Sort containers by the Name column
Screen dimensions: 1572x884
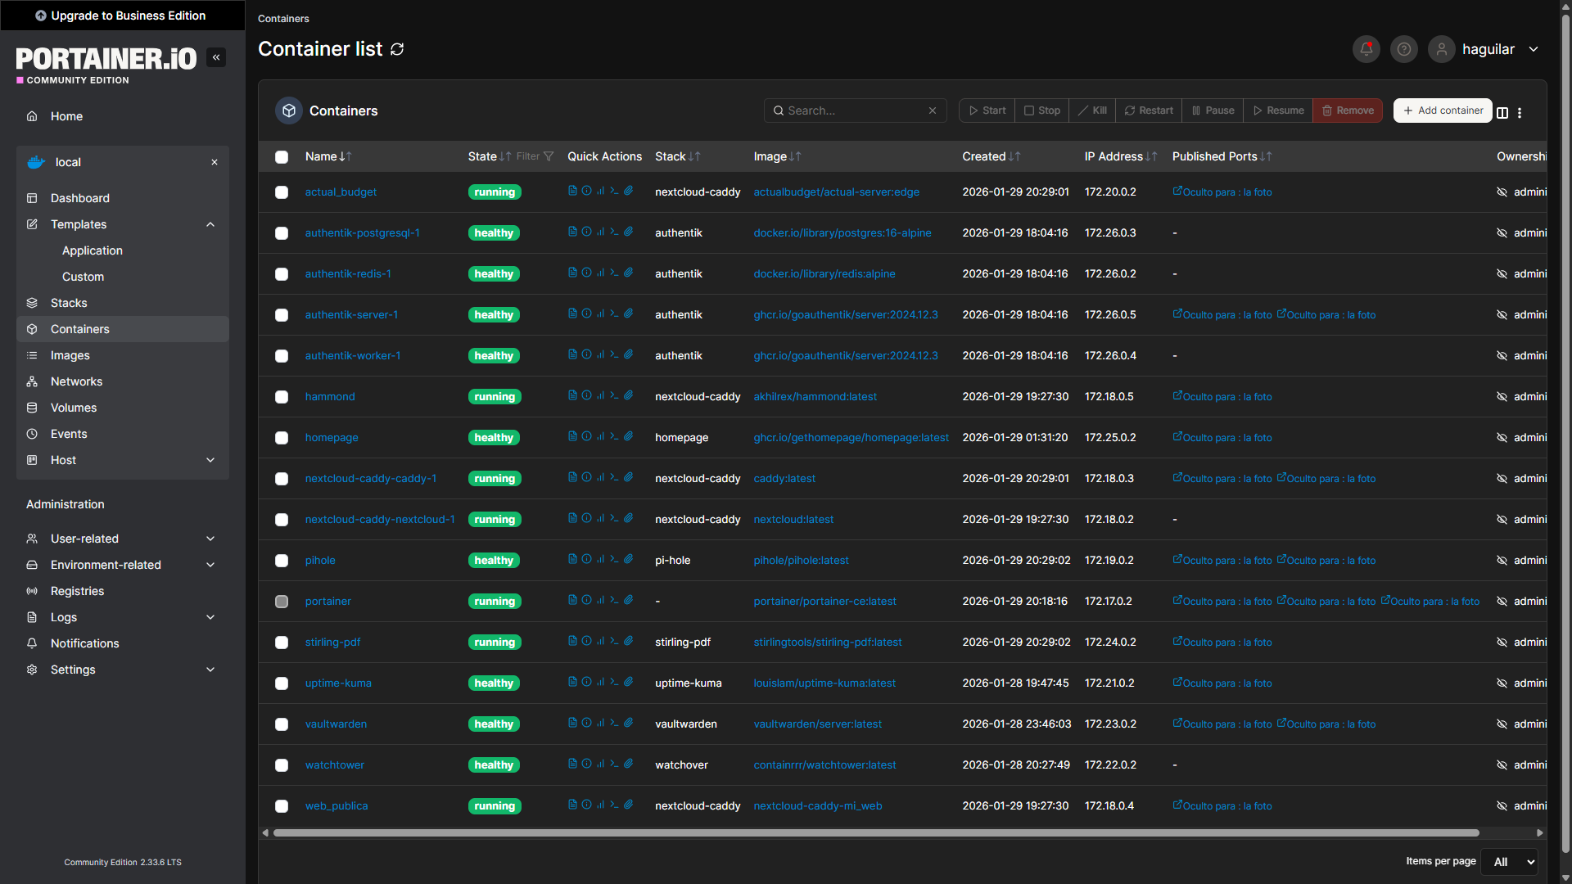(x=328, y=156)
